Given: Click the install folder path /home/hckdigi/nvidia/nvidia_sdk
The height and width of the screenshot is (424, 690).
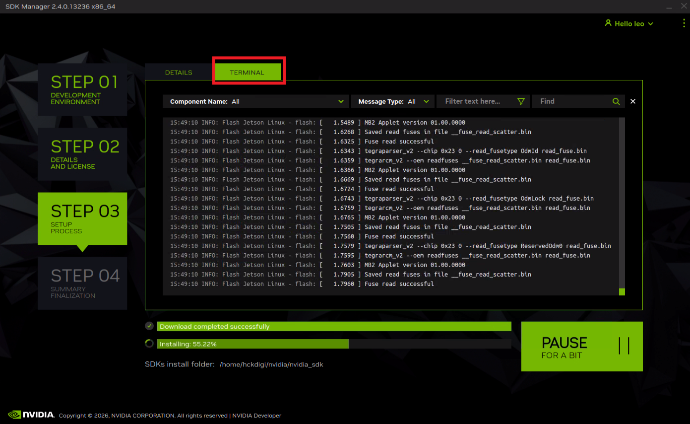Looking at the screenshot, I should [x=271, y=364].
